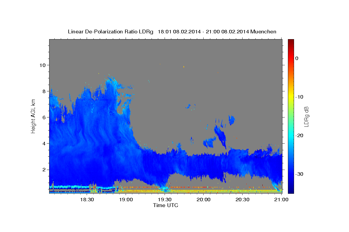
Task: Click the height tick label 10
Action: [x=43, y=65]
